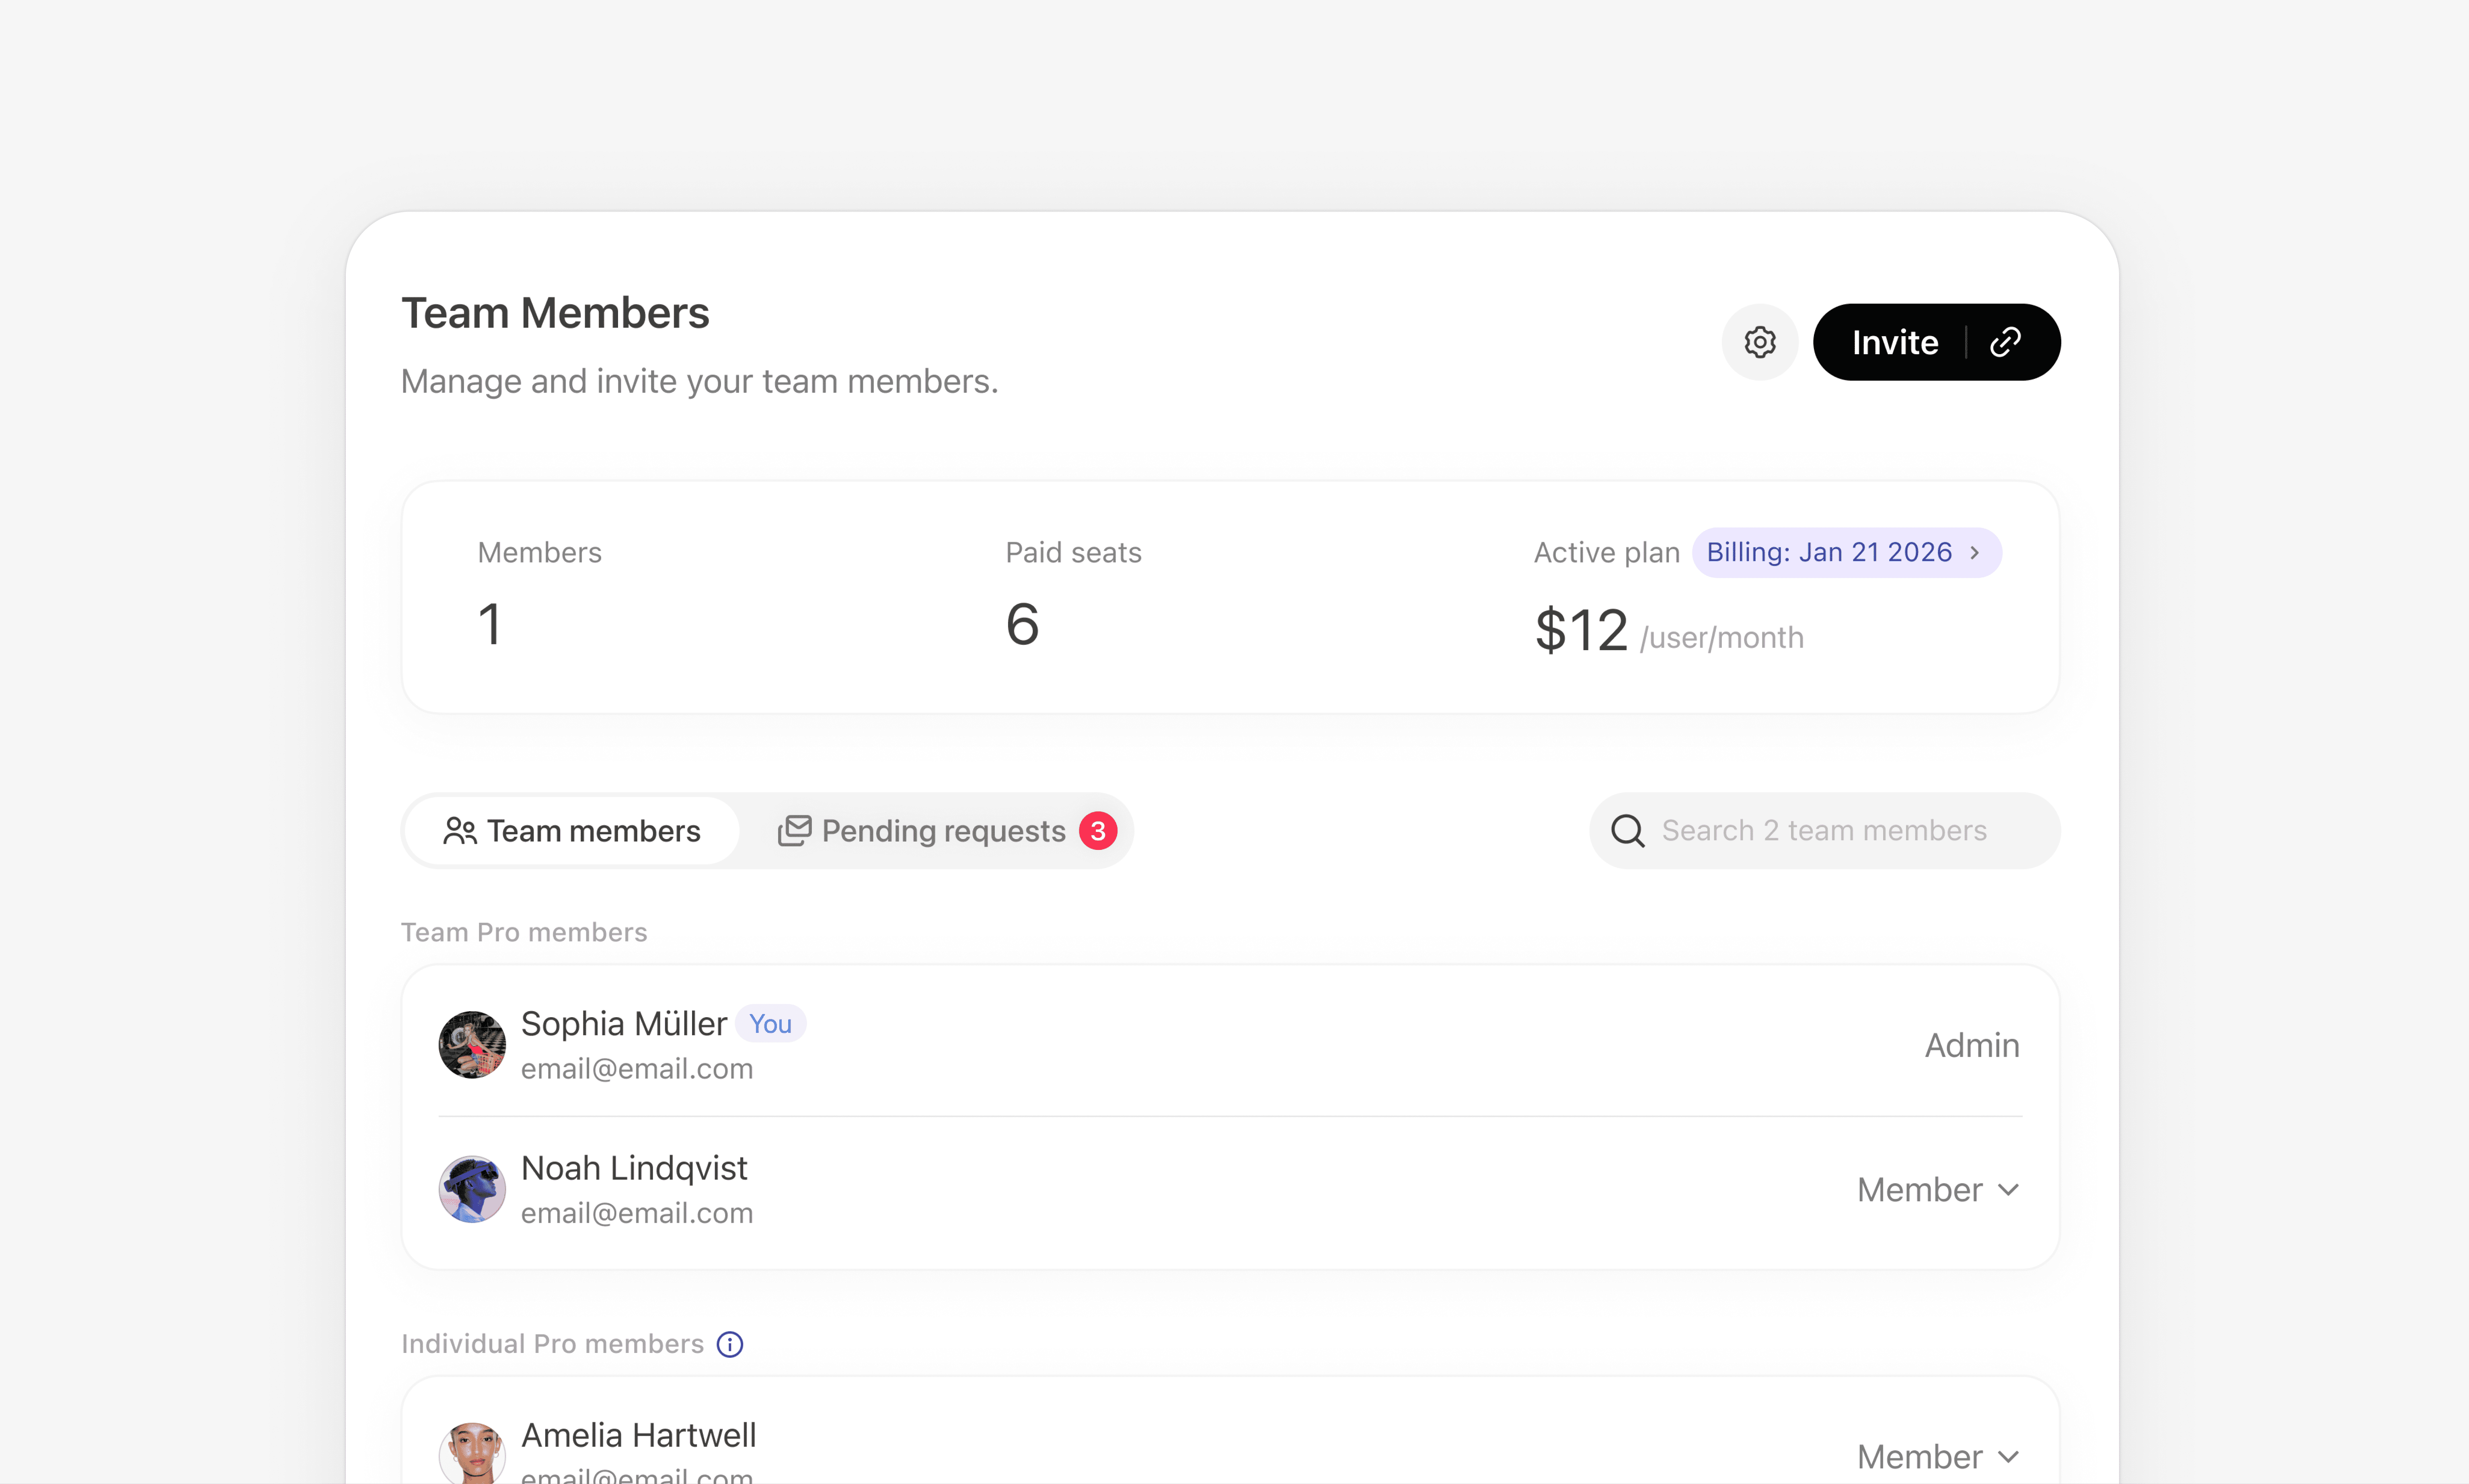This screenshot has height=1484, width=2469.
Task: Select Noah Lindqvist's name
Action: coord(634,1168)
